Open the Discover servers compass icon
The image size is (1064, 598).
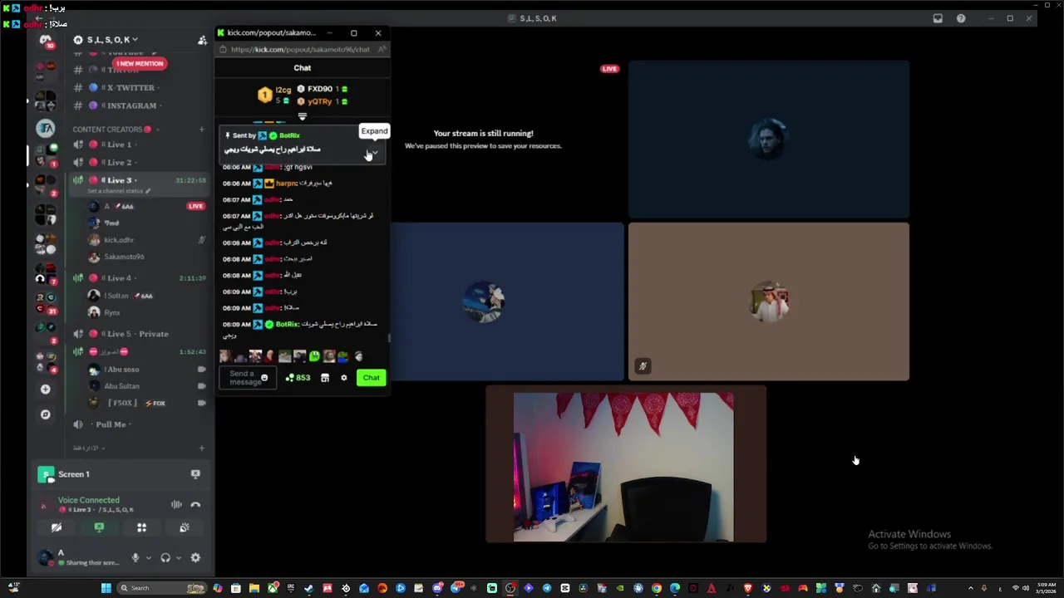[45, 414]
